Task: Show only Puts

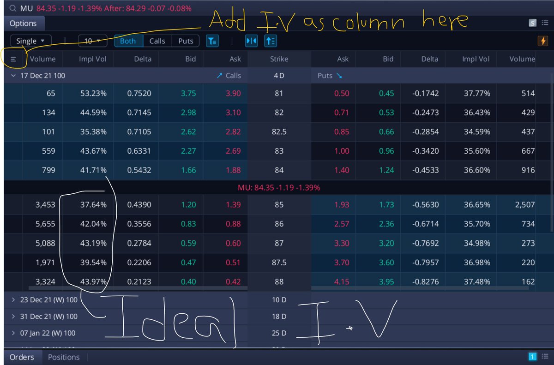Action: 186,41
